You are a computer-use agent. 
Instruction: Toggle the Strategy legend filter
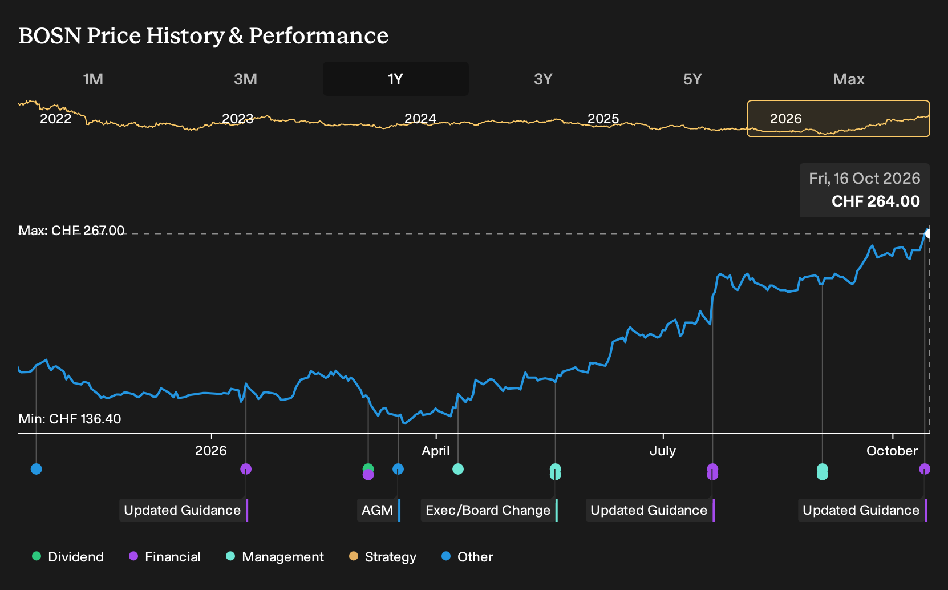383,557
